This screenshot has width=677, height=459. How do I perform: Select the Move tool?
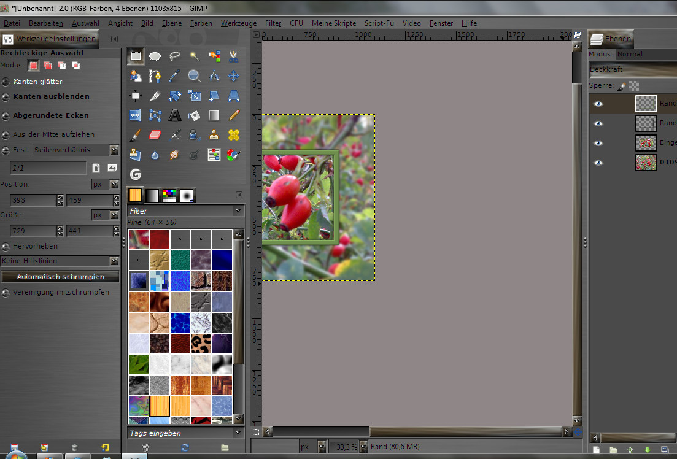point(234,76)
